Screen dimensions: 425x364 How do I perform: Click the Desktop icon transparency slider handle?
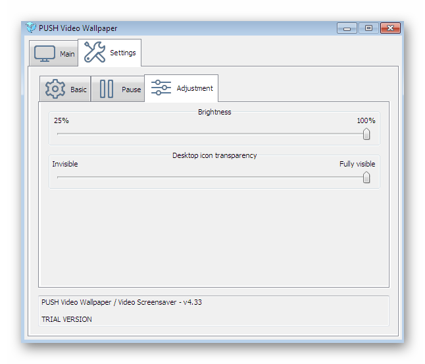pos(366,177)
